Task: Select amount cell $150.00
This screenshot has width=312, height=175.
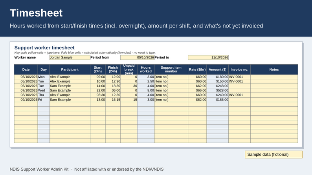Action: click(217, 82)
